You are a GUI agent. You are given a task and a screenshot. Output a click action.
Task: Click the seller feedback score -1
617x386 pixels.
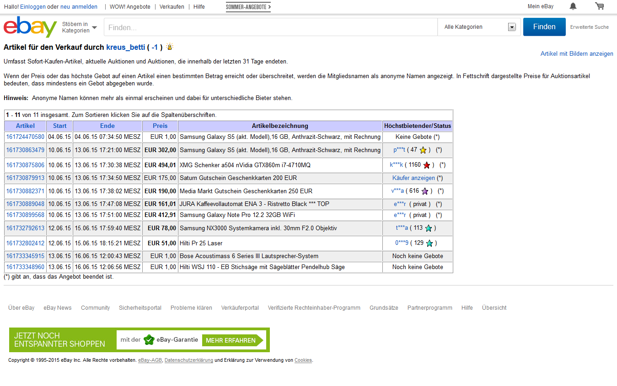tap(155, 47)
